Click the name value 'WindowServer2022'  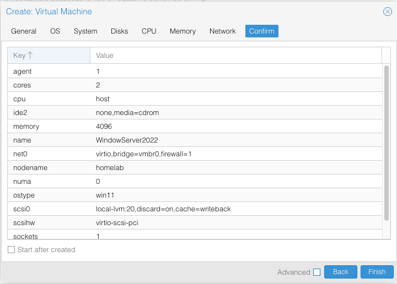tap(127, 140)
